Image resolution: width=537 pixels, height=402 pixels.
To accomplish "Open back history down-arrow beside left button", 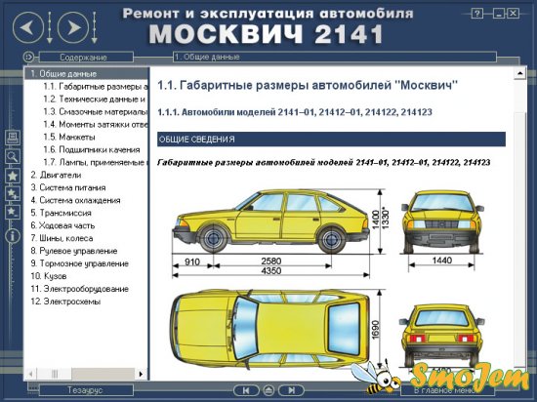I will click(50, 27).
